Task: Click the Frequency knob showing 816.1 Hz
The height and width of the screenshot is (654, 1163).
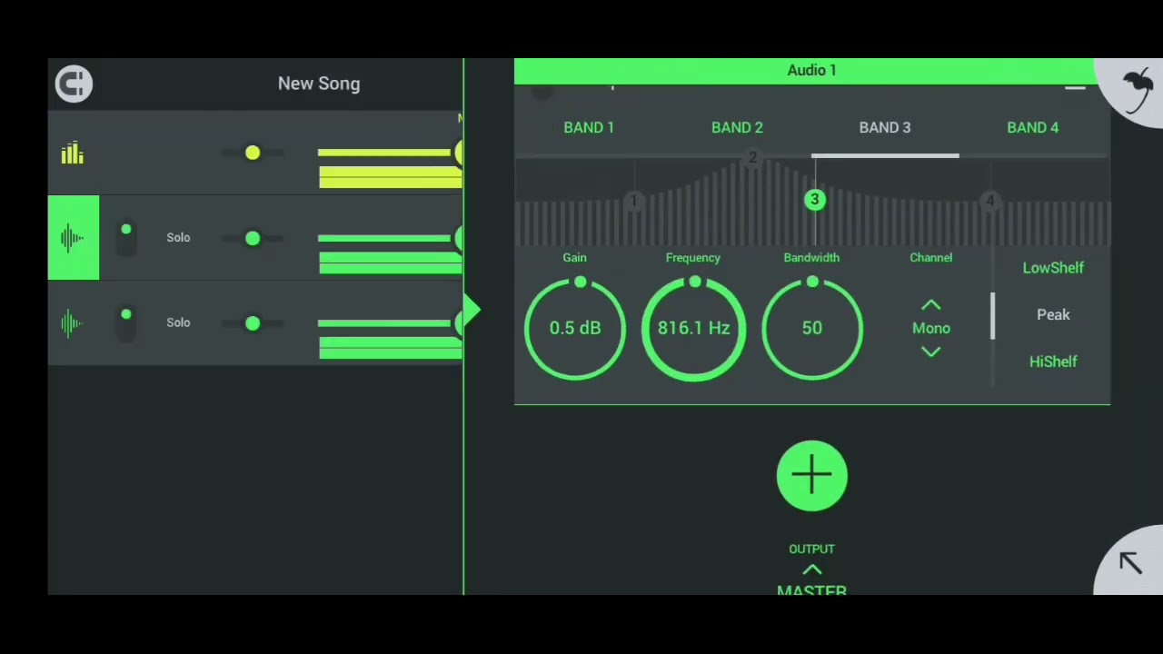Action: [x=693, y=328]
